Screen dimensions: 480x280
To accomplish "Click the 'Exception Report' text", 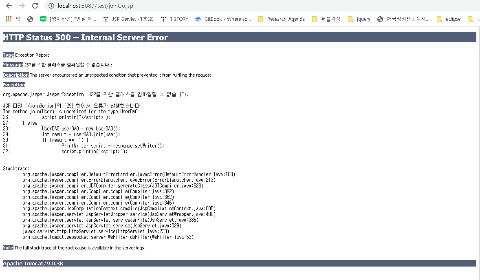I will click(32, 55).
